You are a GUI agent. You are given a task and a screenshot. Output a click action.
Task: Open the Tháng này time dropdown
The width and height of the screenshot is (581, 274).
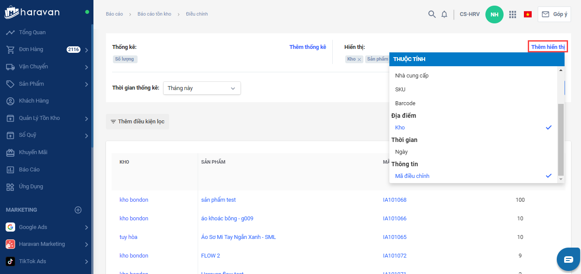(x=202, y=88)
